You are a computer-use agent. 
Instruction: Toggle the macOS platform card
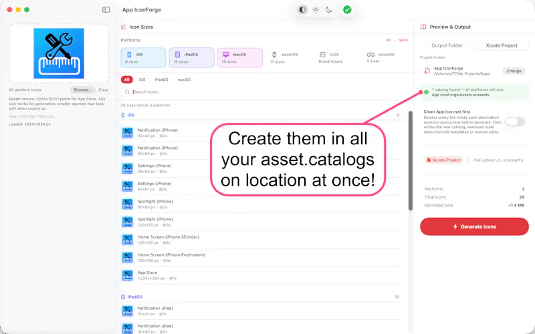click(240, 57)
